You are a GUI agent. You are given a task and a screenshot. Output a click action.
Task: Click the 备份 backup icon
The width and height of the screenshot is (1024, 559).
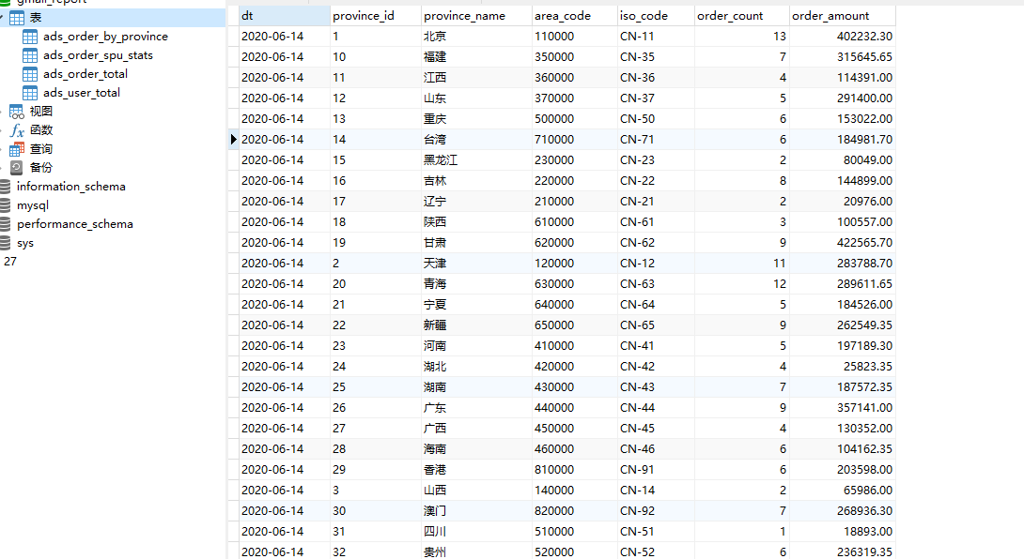coord(16,168)
